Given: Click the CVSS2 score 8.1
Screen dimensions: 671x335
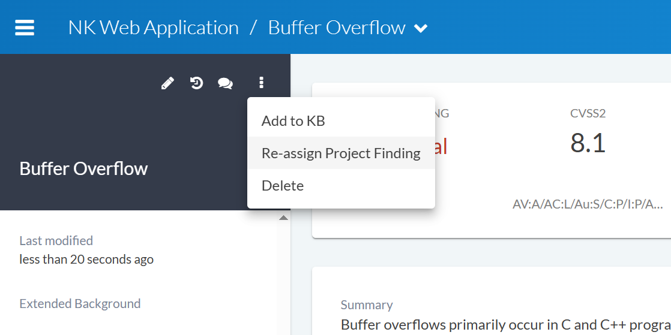Looking at the screenshot, I should point(588,143).
